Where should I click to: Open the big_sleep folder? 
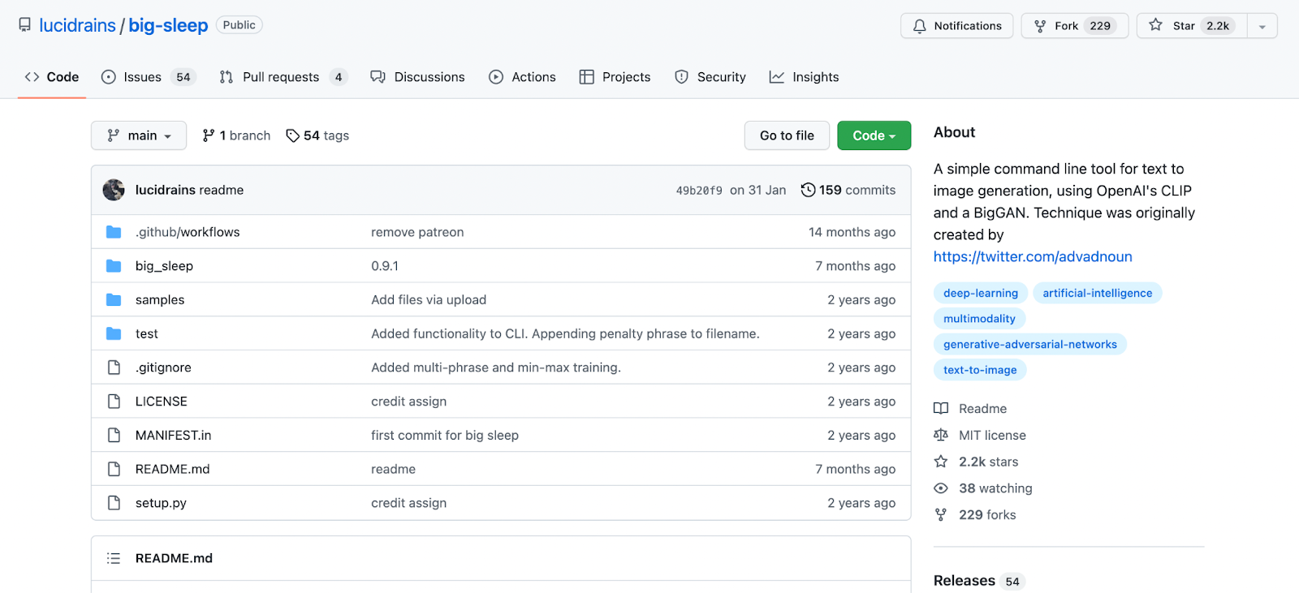pos(164,266)
